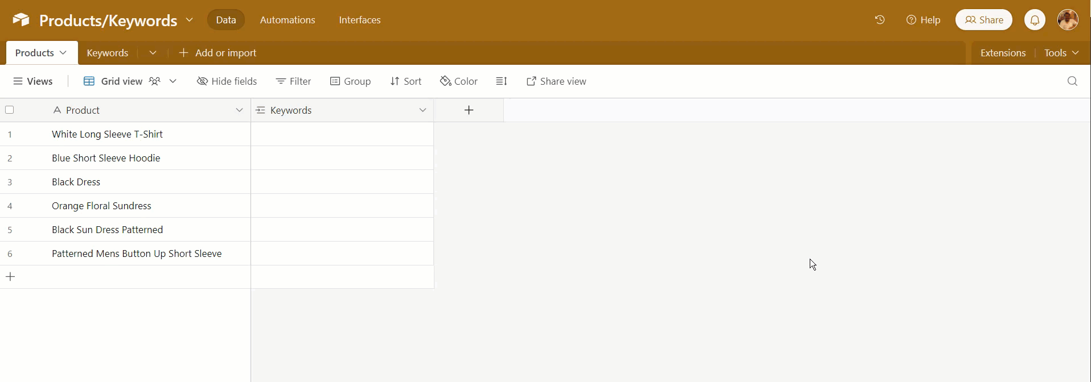Image resolution: width=1091 pixels, height=382 pixels.
Task: Add a new row with plus
Action: click(x=10, y=277)
